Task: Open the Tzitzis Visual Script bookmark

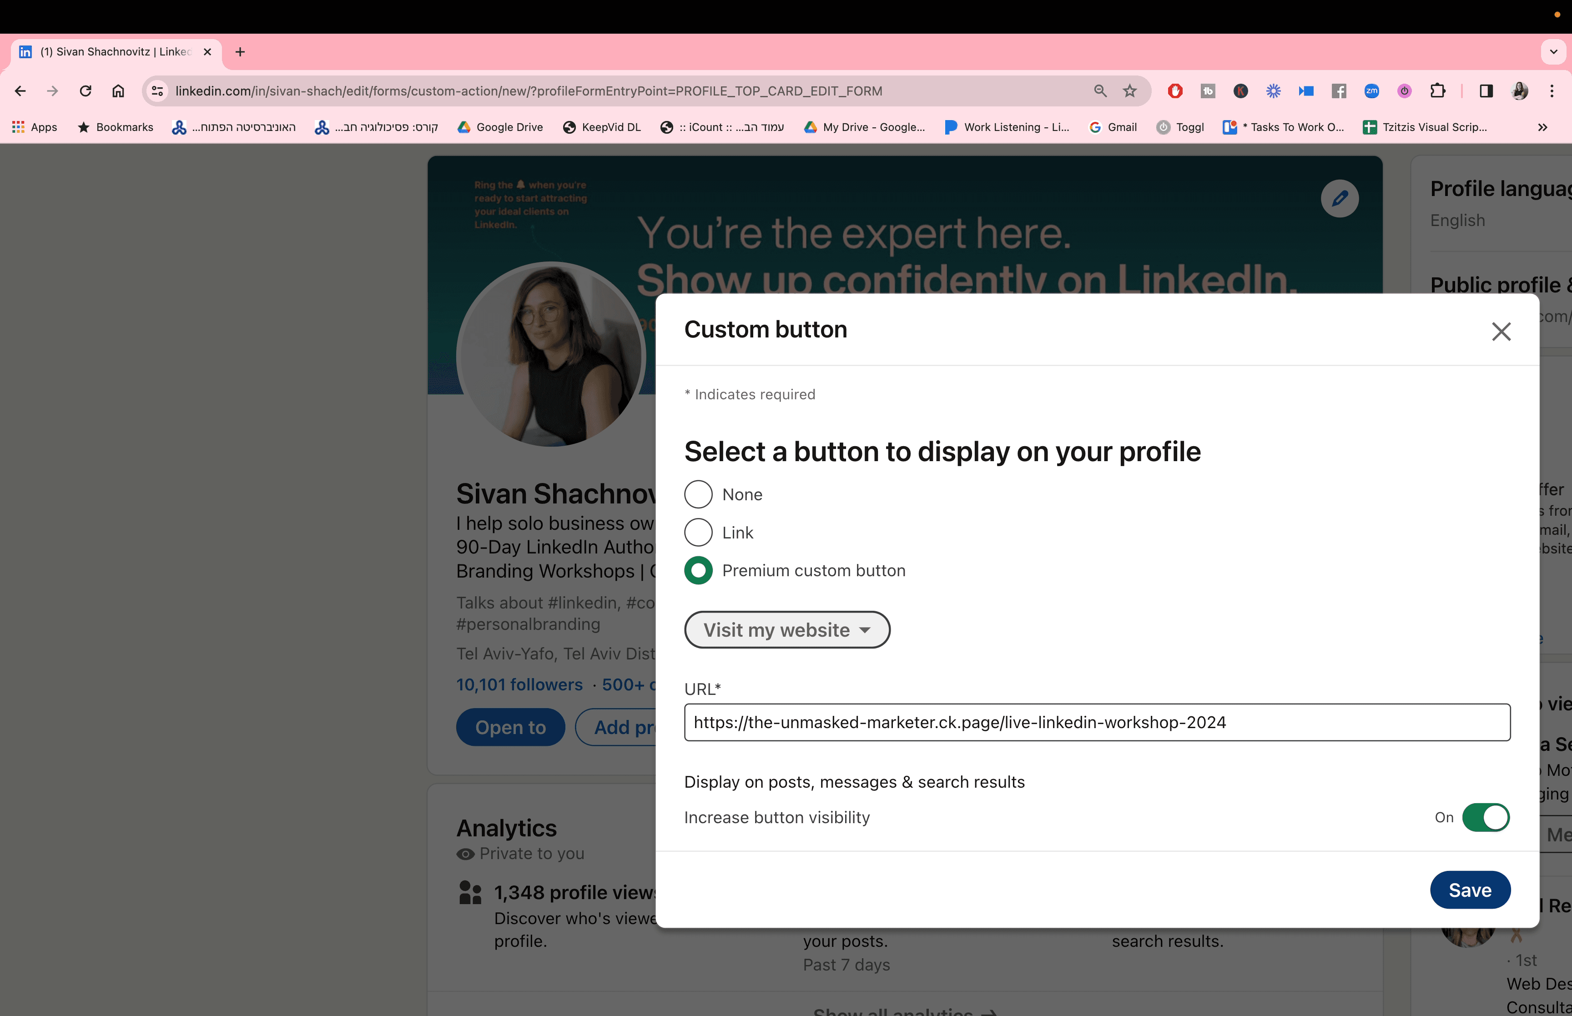Action: [x=1426, y=127]
